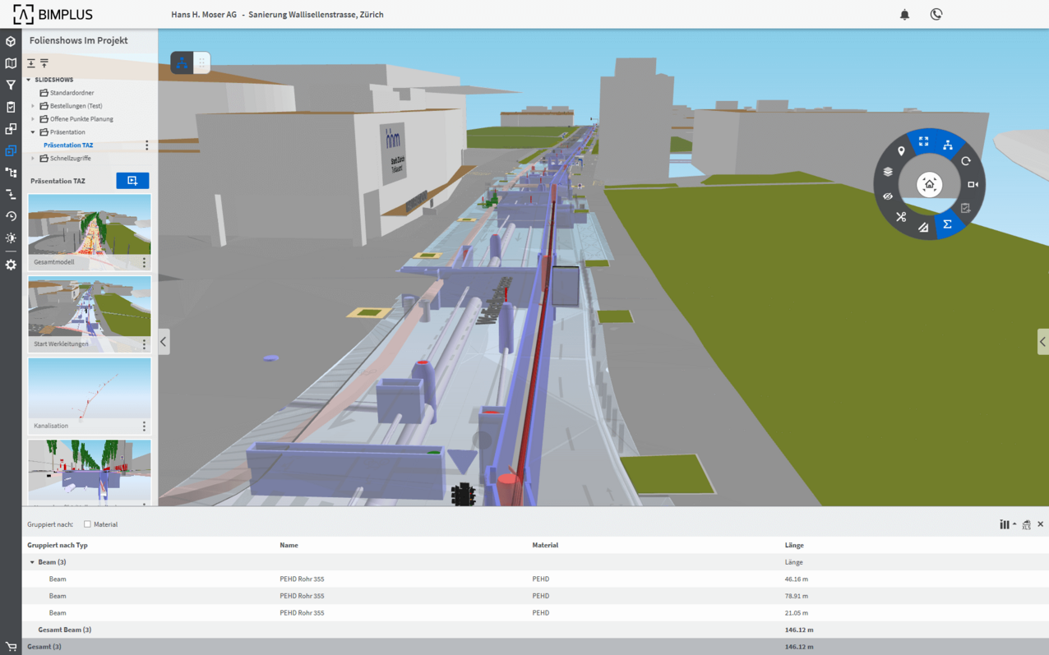Viewport: 1049px width, 655px height.
Task: Open the Kanalisation slide thumbnail
Action: [89, 389]
